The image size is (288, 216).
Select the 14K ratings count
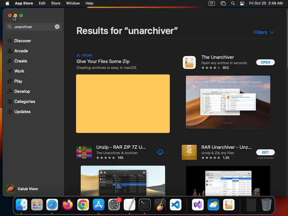pos(120,158)
